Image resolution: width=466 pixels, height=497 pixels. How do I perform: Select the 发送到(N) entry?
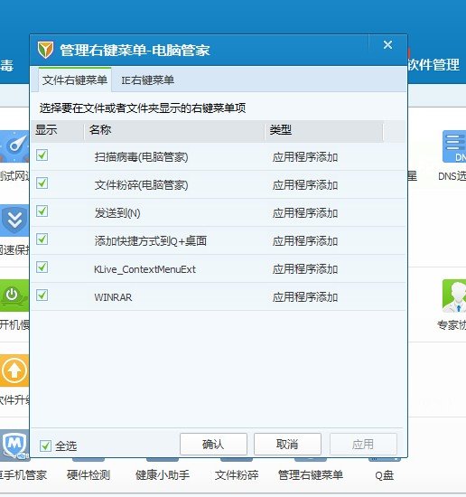click(x=117, y=213)
